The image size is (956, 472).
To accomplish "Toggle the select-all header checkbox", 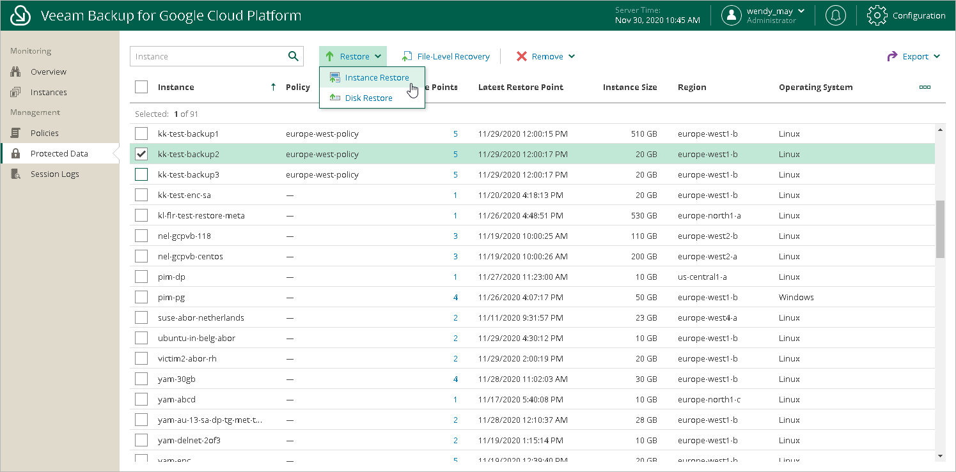I will pyautogui.click(x=141, y=88).
